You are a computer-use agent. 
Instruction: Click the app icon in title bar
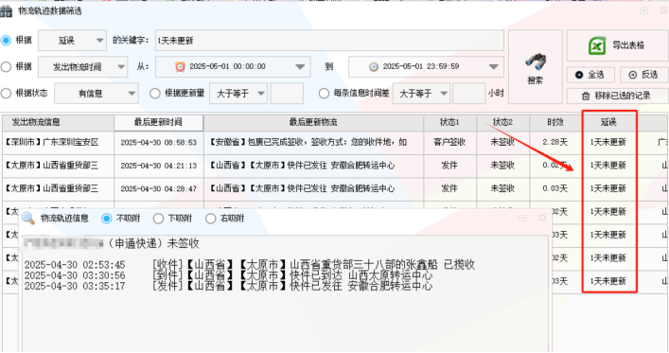(6, 10)
